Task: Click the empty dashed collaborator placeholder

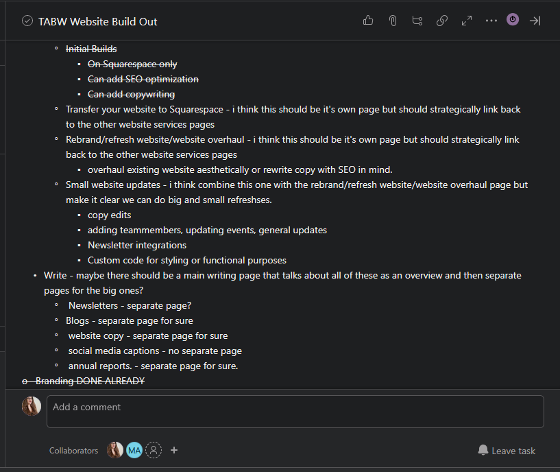Action: tap(154, 450)
